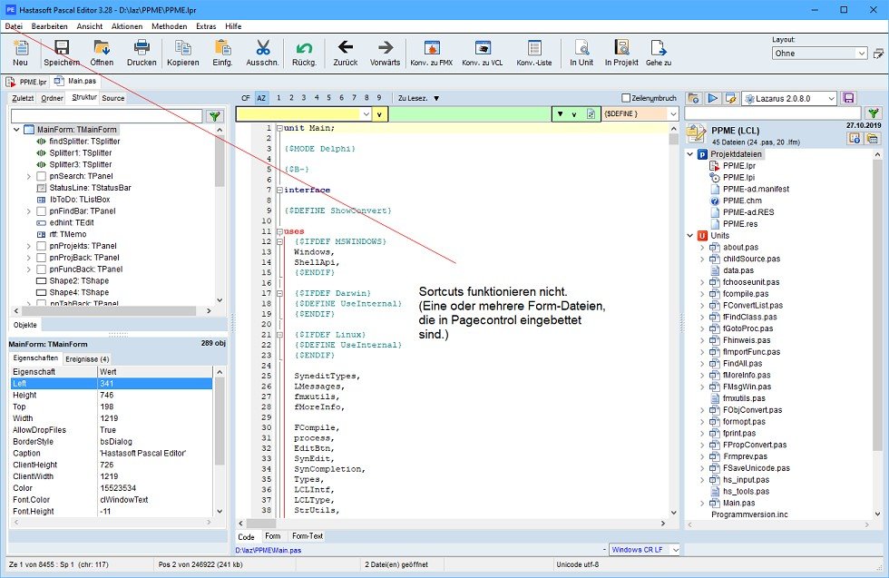Click the Gehe zu toolbar icon
This screenshot has width=889, height=578.
point(659,48)
